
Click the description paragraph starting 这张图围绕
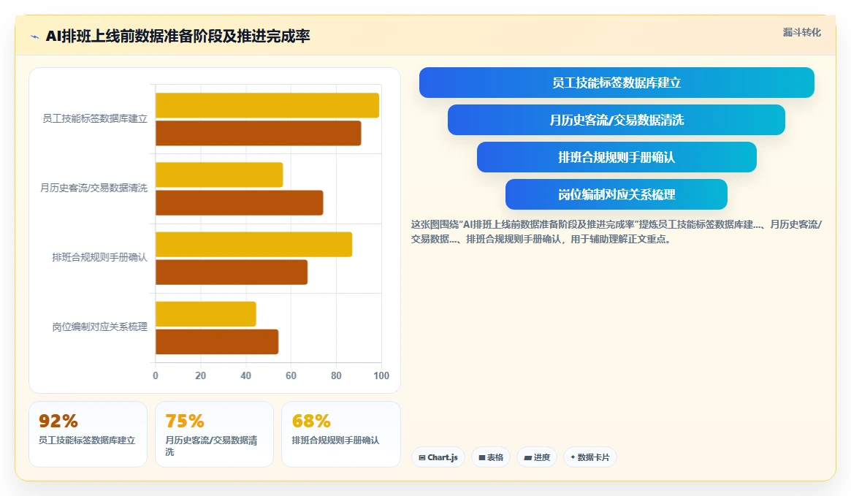click(x=617, y=232)
